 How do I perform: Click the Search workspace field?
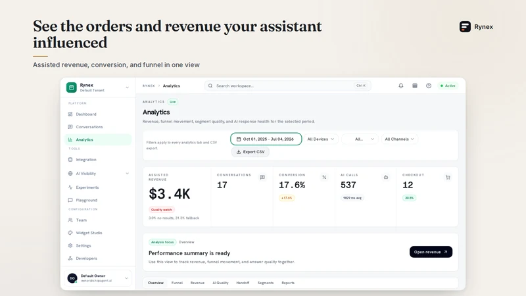click(287, 86)
